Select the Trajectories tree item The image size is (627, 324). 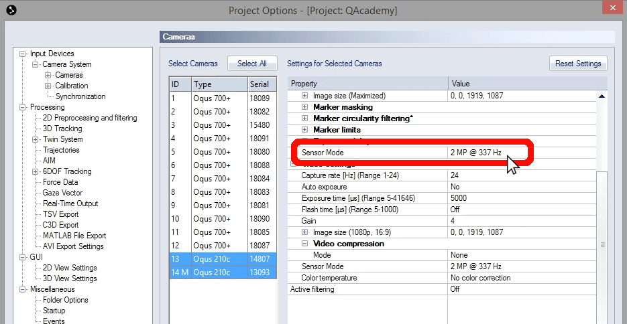point(61,150)
